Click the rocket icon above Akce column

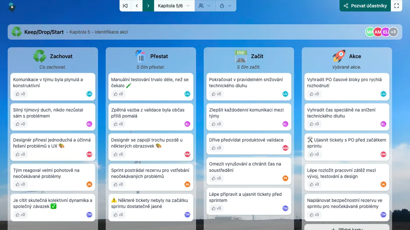click(339, 56)
